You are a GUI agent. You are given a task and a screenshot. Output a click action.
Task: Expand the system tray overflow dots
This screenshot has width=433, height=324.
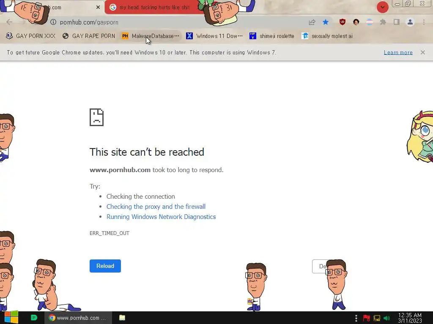click(356, 318)
